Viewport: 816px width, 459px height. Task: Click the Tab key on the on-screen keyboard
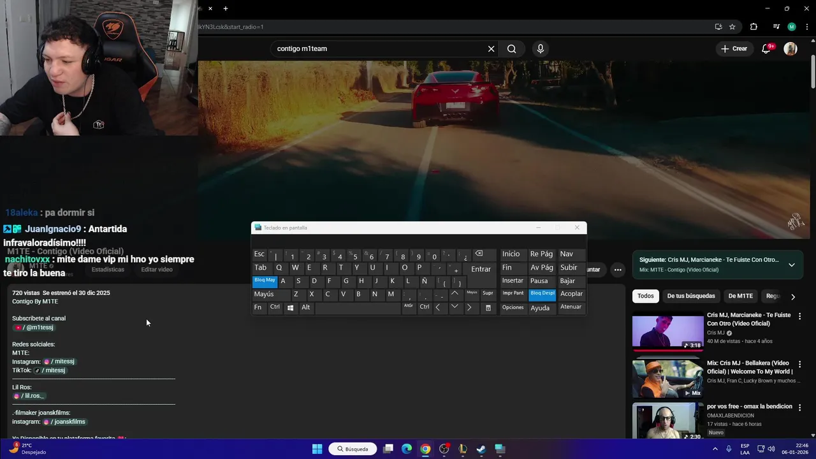pyautogui.click(x=260, y=267)
